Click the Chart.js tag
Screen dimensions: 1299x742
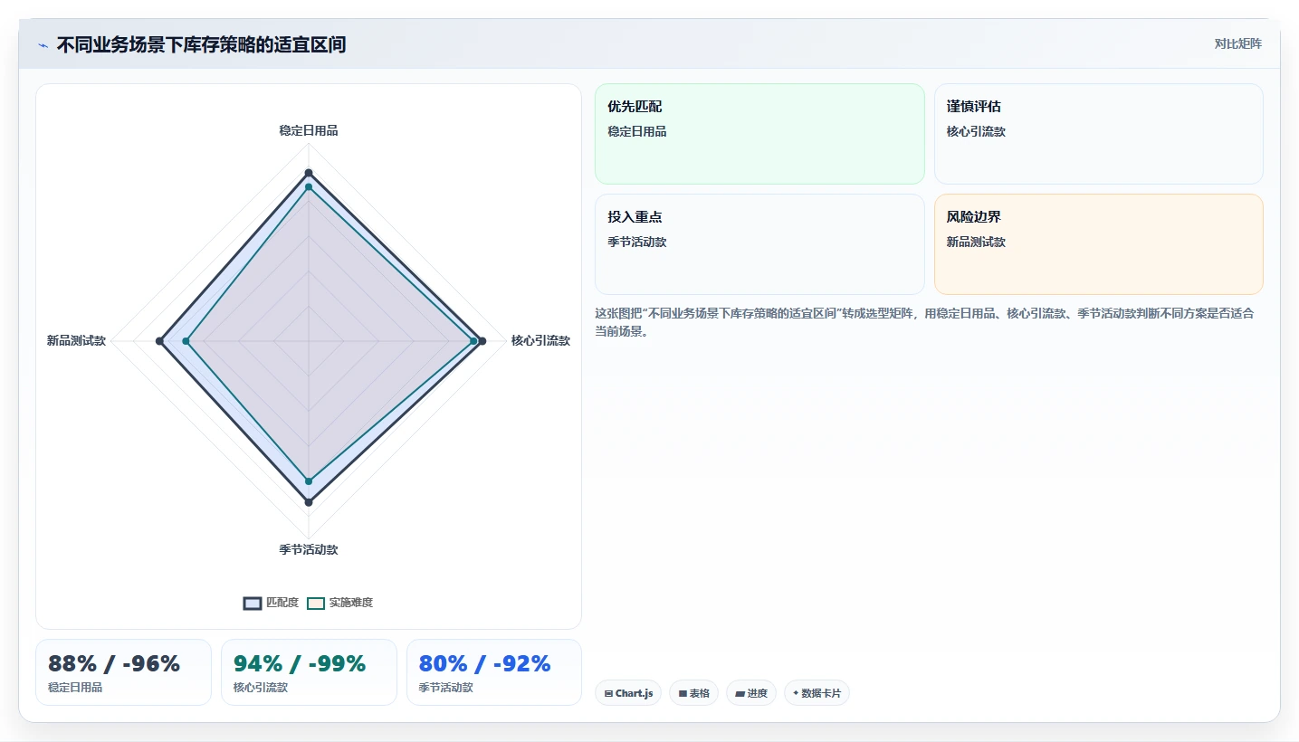pyautogui.click(x=628, y=693)
